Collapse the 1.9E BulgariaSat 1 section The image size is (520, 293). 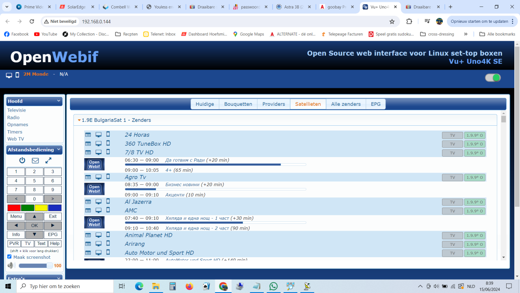[80, 120]
